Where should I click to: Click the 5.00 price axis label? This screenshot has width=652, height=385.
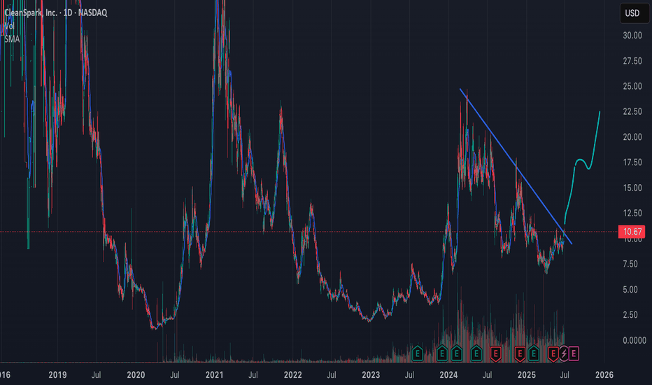[630, 290]
